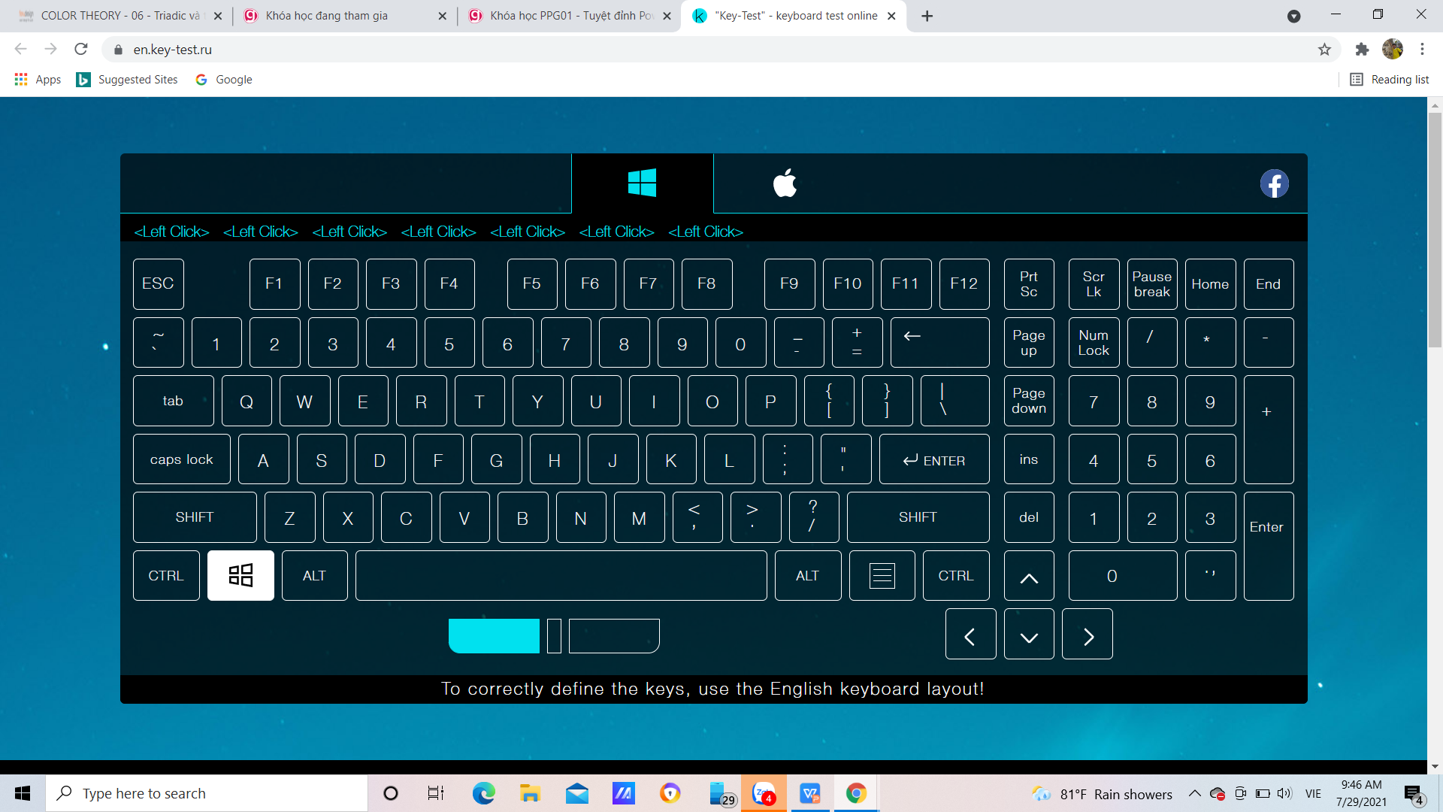Bookmark this page with star icon
1443x812 pixels.
1324,49
